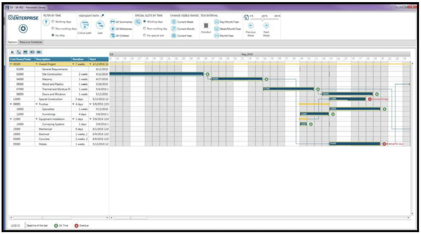
Task: Click the first grid toolbar arrow icon
Action: click(x=12, y=52)
